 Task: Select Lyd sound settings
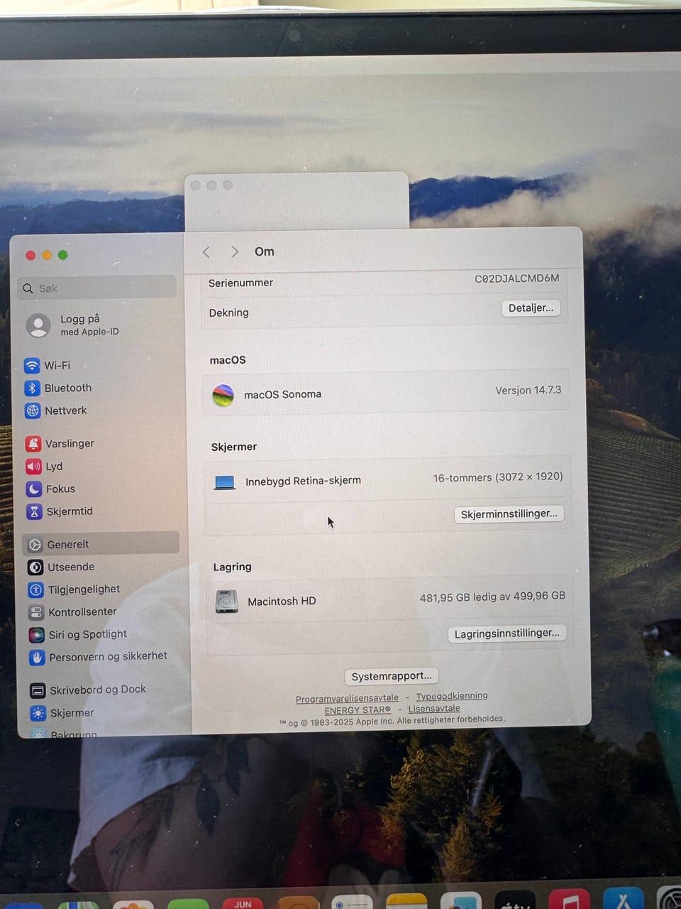pyautogui.click(x=45, y=466)
